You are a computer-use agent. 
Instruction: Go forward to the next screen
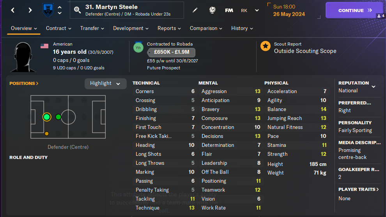(x=30, y=10)
